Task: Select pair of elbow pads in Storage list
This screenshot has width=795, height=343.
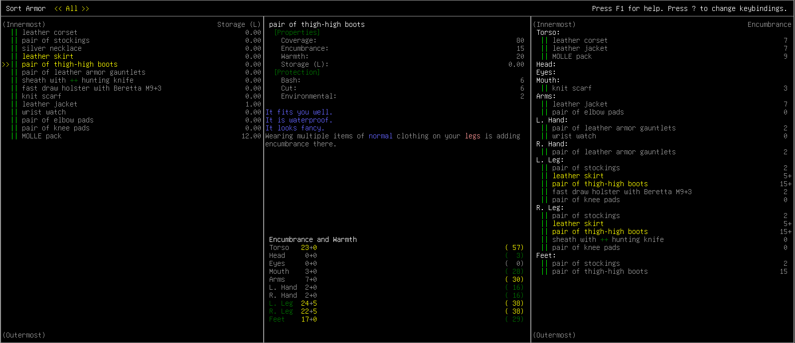Action: pos(132,120)
